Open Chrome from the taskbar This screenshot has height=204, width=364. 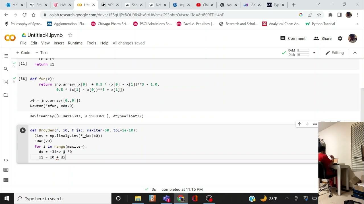(181, 198)
